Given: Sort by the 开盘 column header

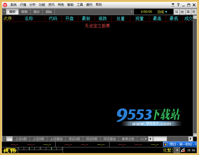Looking at the screenshot, I should pyautogui.click(x=70, y=19).
